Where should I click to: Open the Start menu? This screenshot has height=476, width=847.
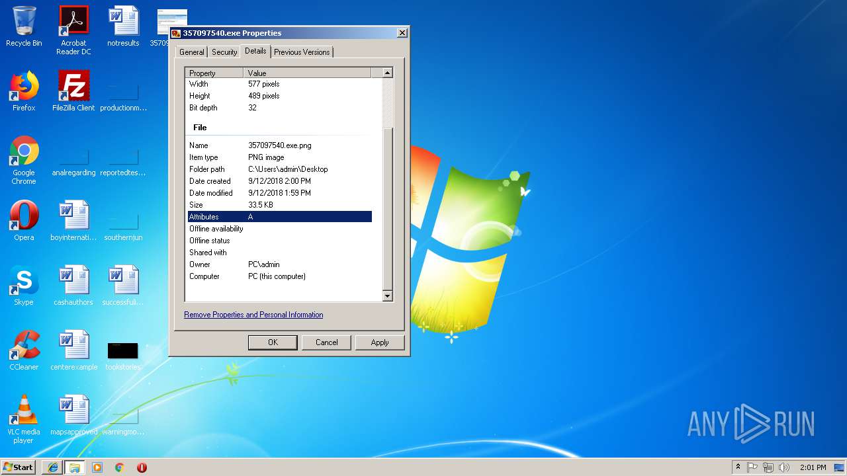click(19, 467)
